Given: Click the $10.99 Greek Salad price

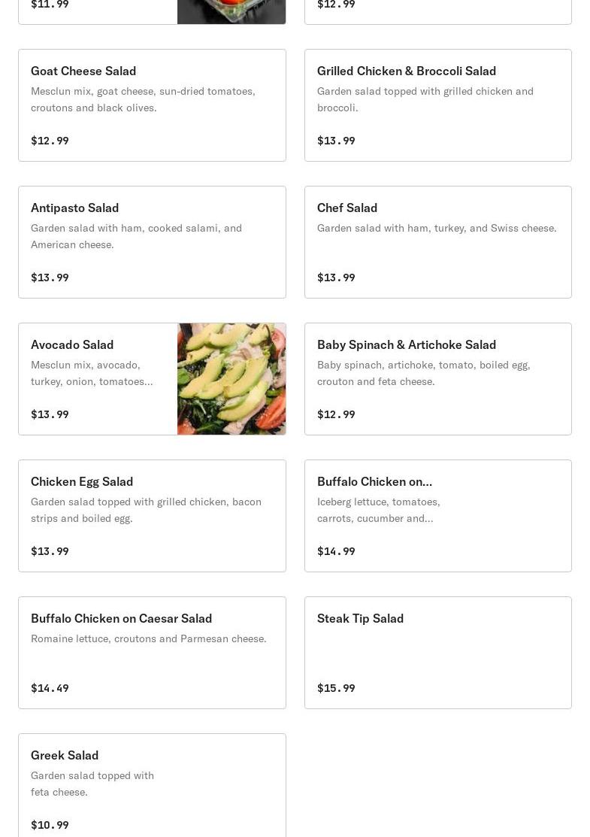Looking at the screenshot, I should pos(50,825).
